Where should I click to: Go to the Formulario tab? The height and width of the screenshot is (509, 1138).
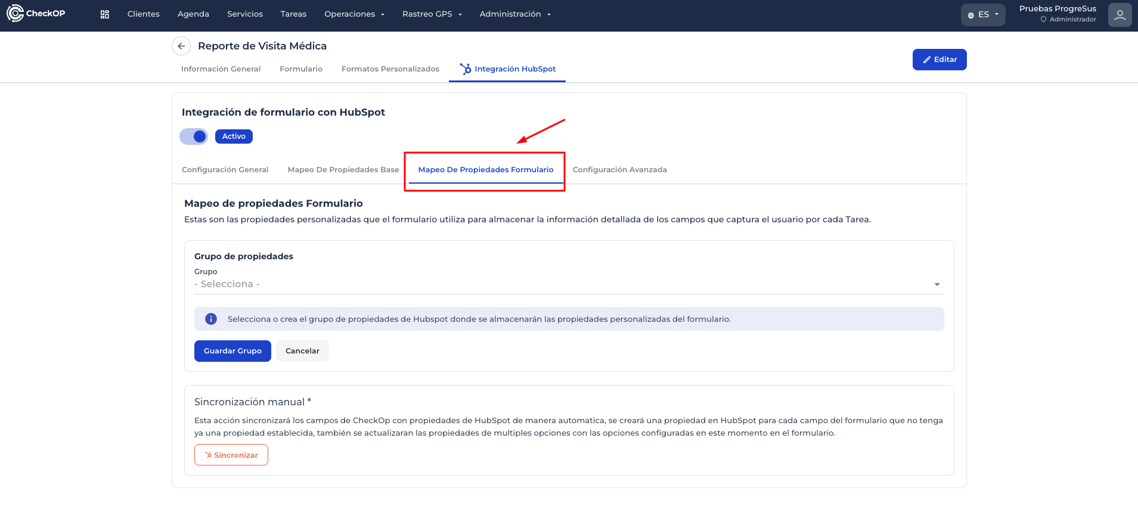point(301,69)
